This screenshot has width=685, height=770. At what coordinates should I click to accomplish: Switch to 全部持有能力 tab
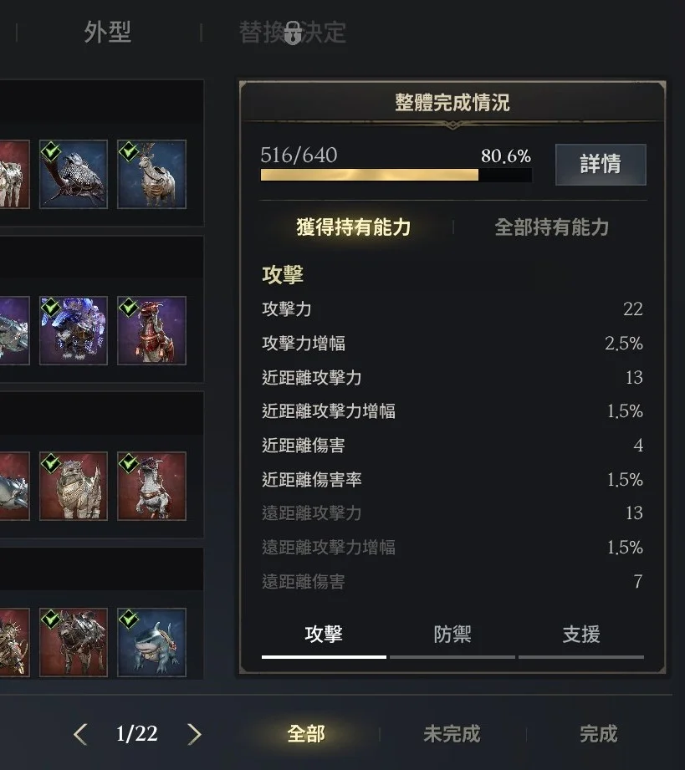pos(551,227)
